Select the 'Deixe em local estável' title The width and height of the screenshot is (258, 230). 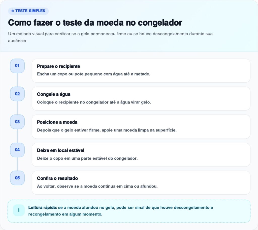[x=60, y=150]
